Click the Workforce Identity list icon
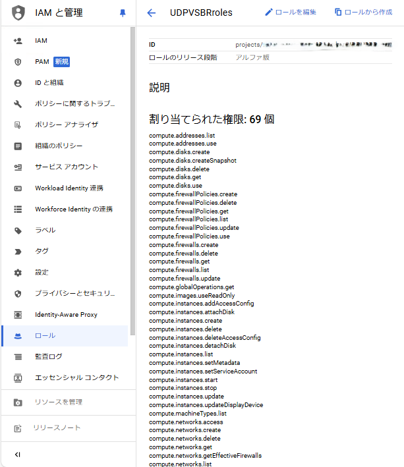The height and width of the screenshot is (467, 404). point(18,209)
